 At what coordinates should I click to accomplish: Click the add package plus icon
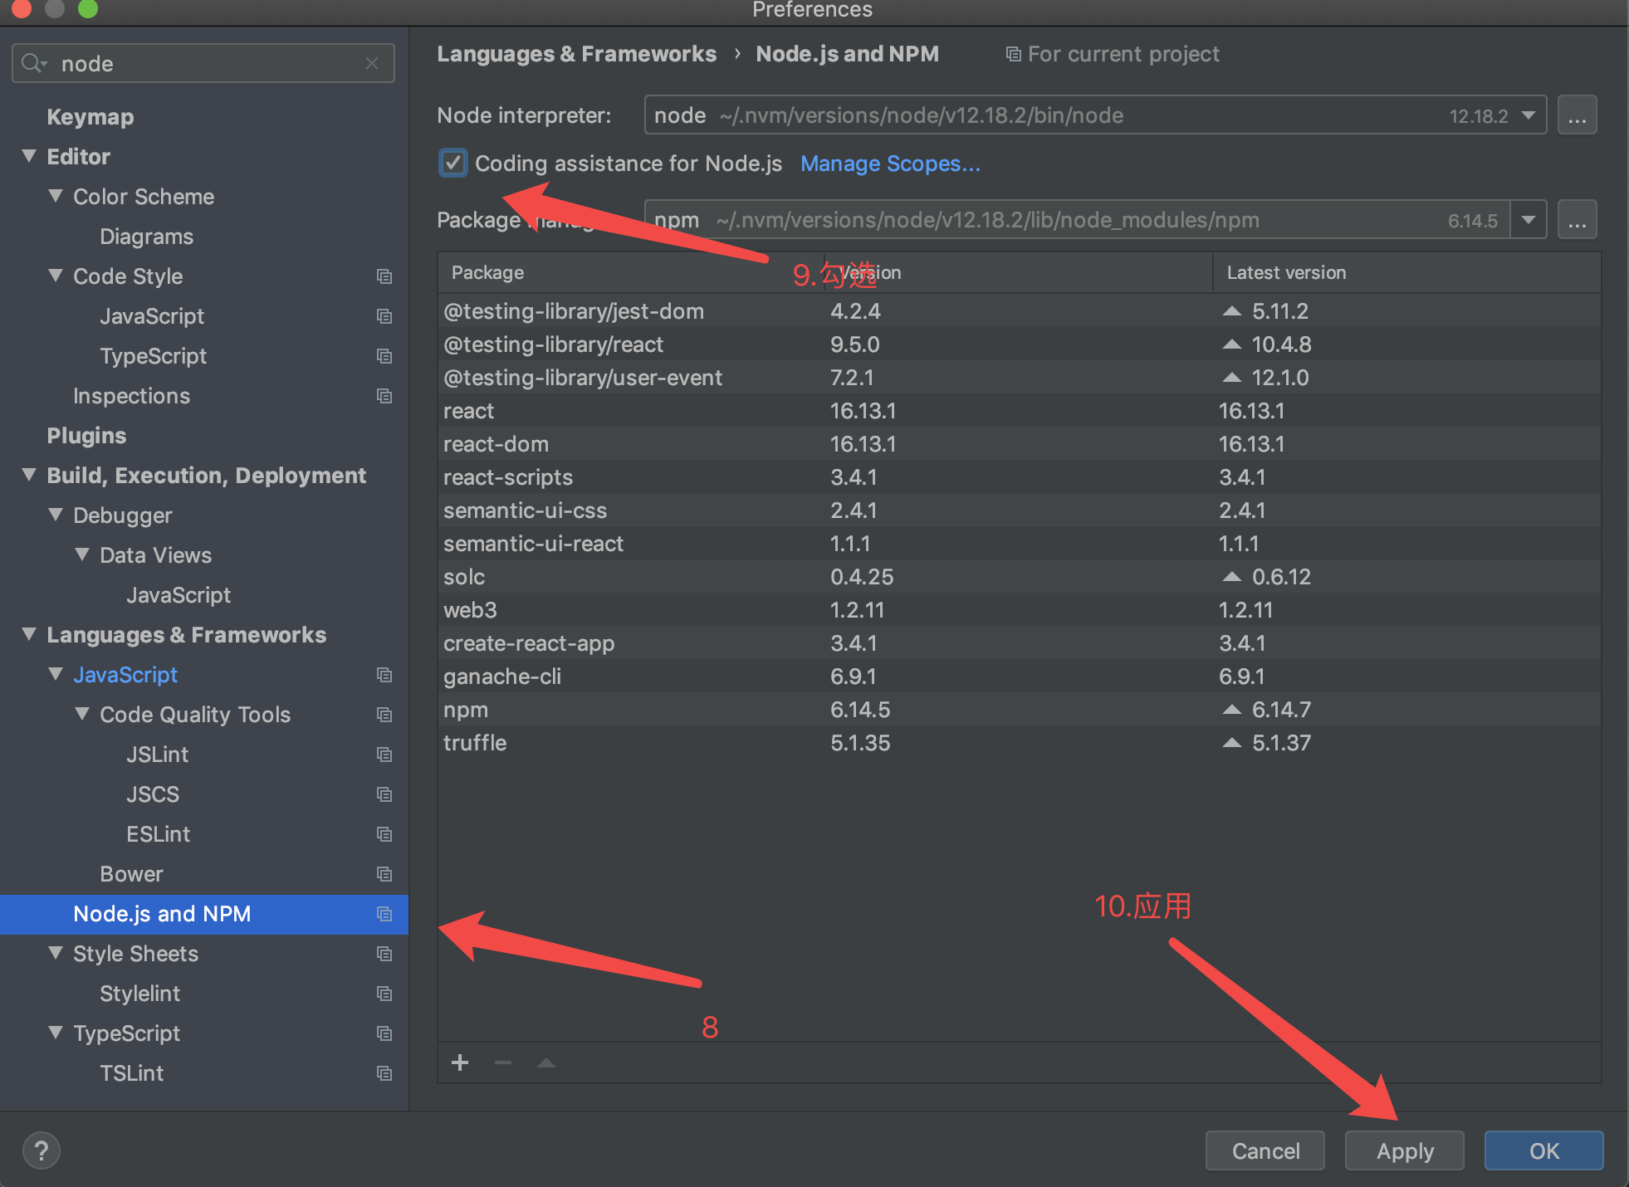(x=460, y=1062)
